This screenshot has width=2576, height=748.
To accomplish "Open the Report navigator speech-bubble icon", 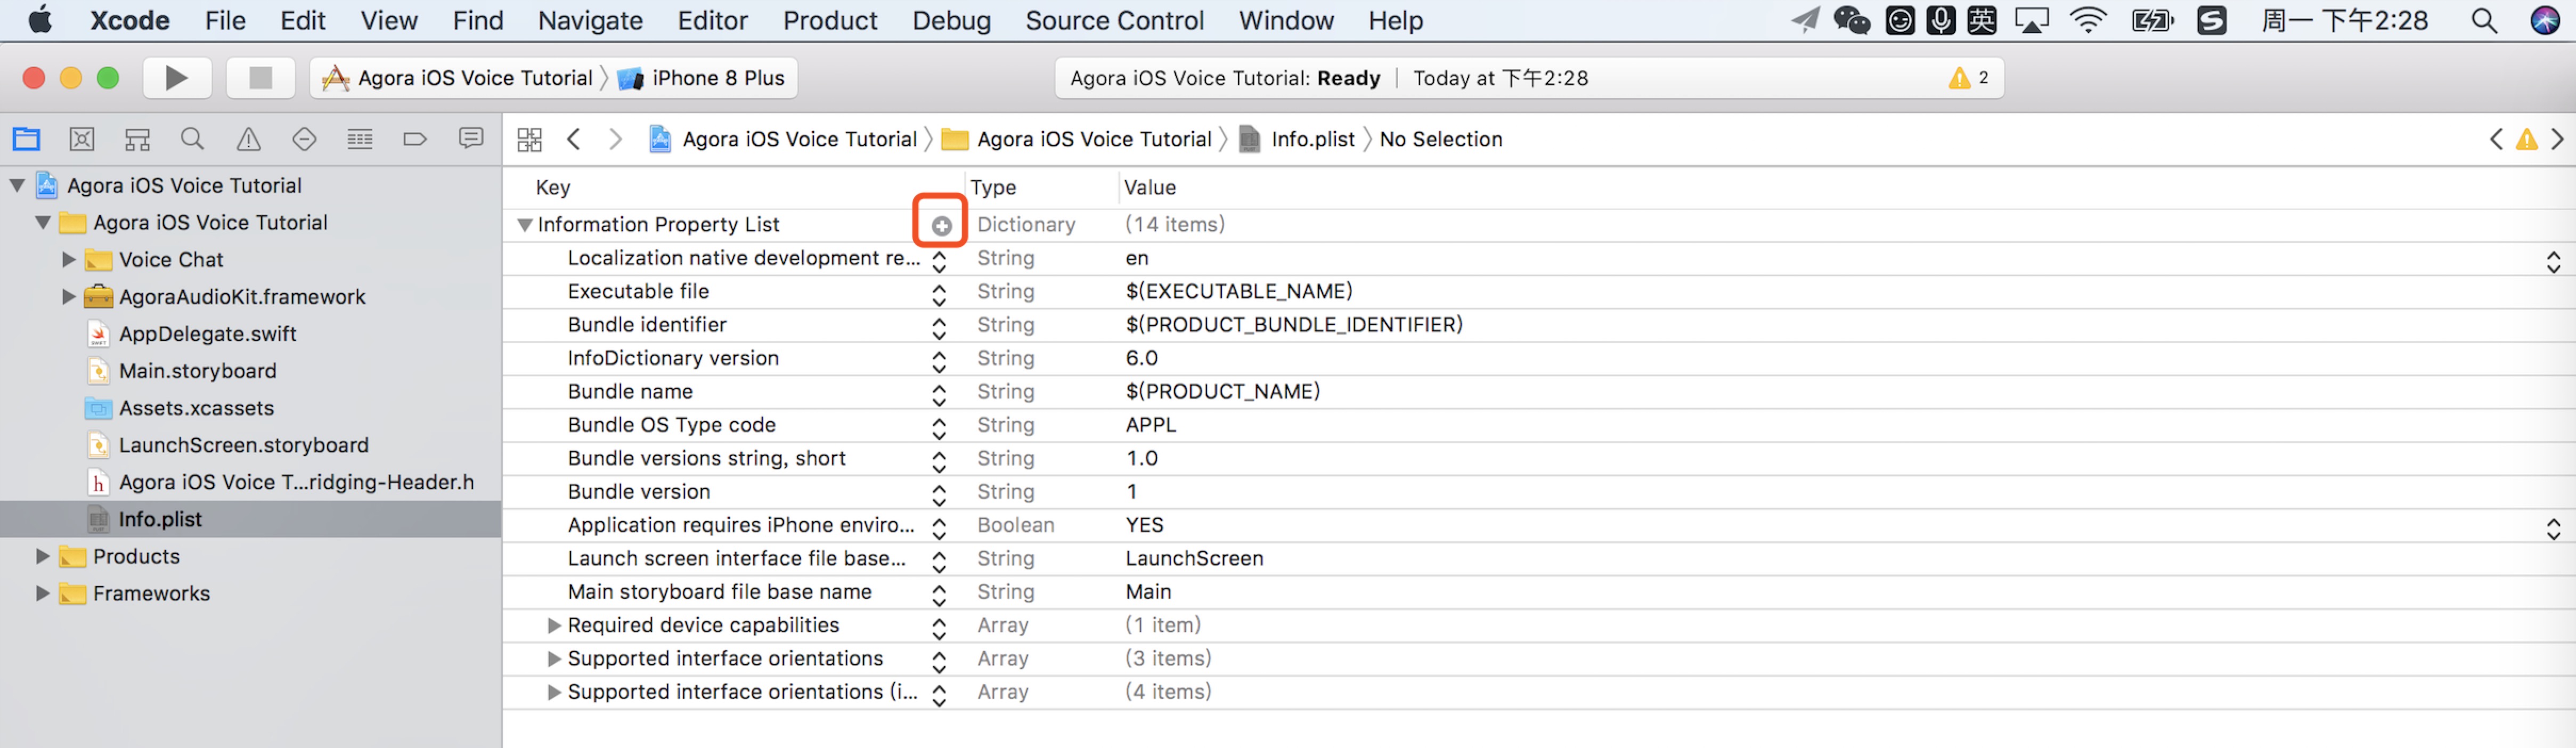I will (471, 139).
